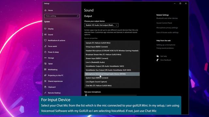Choose Line In (Realtek(R) Audio) option

(112, 62)
